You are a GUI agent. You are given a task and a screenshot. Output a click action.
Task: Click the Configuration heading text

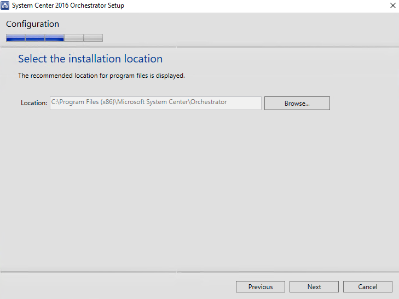click(x=32, y=24)
